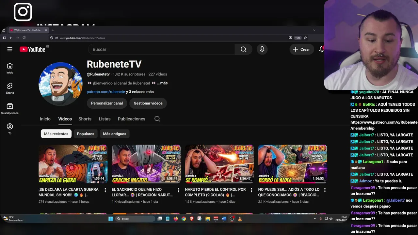Open Firefox from the taskbar
This screenshot has height=235, width=418.
tap(176, 219)
